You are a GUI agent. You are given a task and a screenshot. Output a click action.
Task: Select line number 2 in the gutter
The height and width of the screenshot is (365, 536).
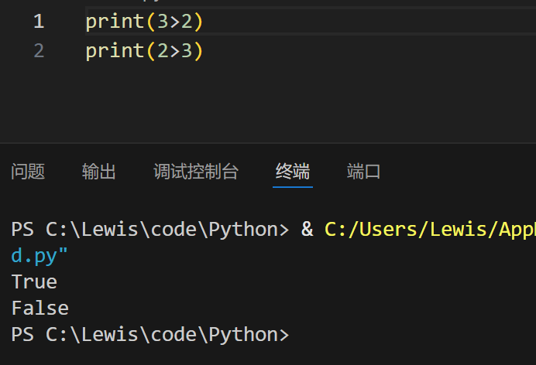click(39, 51)
